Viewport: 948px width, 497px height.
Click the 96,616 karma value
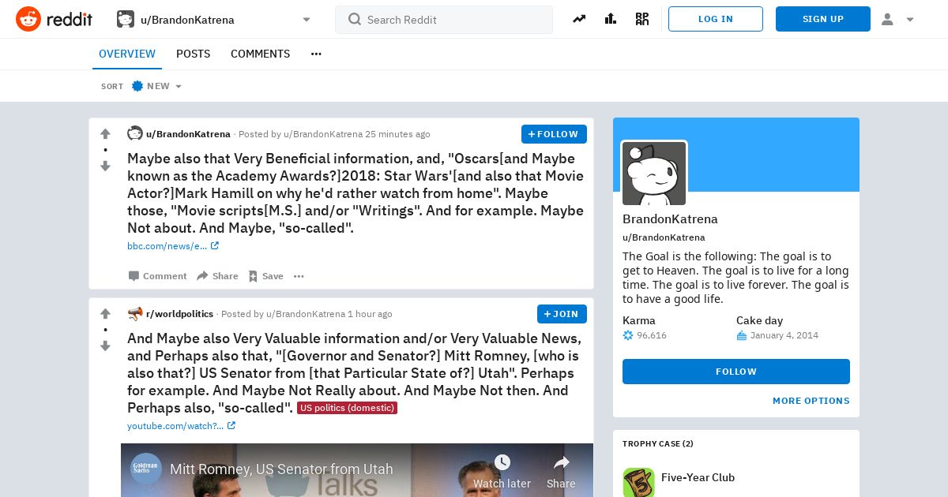tap(652, 335)
